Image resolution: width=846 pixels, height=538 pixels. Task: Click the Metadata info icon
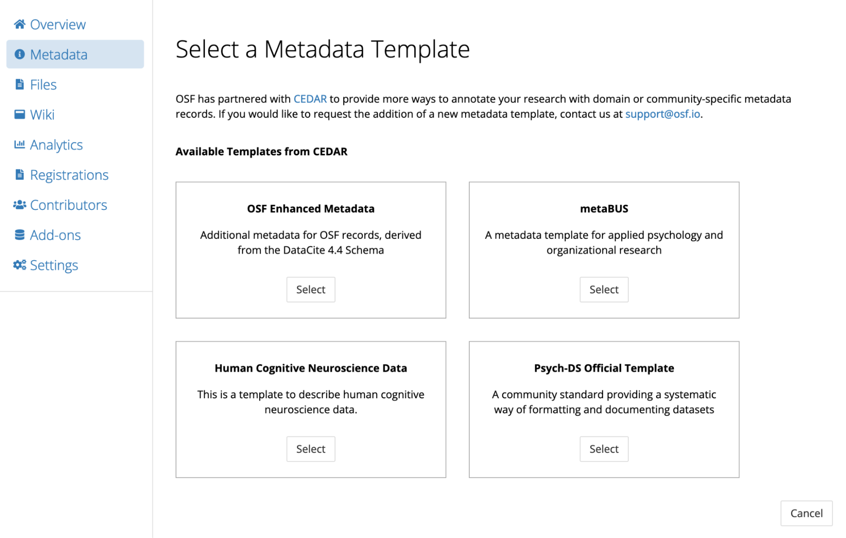tap(19, 55)
